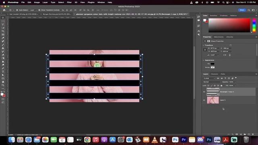The height and width of the screenshot is (145, 258).
Task: Click the Share button
Action: click(x=242, y=10)
